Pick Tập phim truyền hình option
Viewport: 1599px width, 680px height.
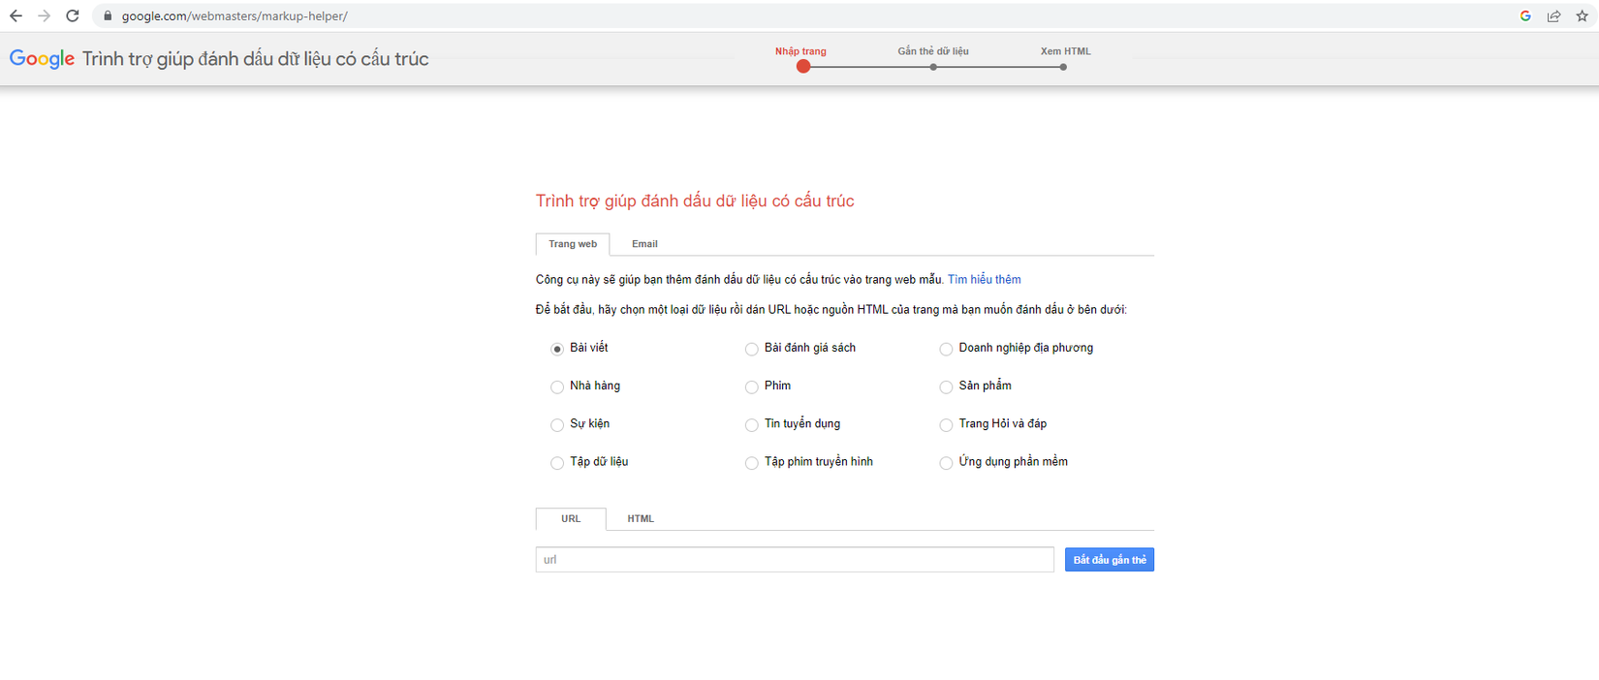pyautogui.click(x=751, y=463)
